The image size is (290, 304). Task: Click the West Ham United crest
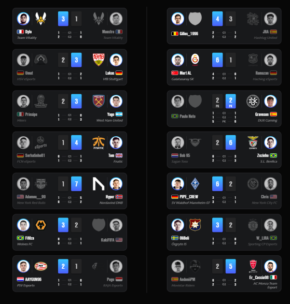tap(99, 101)
